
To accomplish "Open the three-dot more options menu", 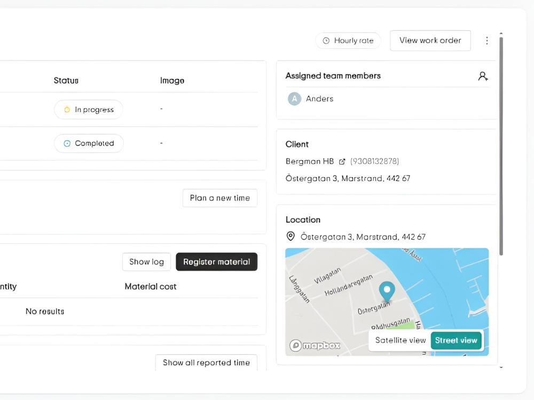I will click(486, 41).
